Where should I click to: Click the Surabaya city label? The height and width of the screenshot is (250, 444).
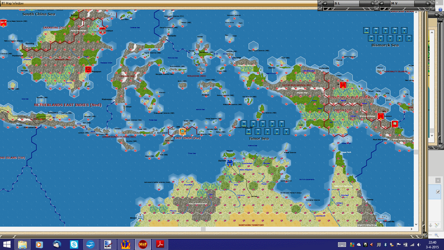click(x=53, y=113)
